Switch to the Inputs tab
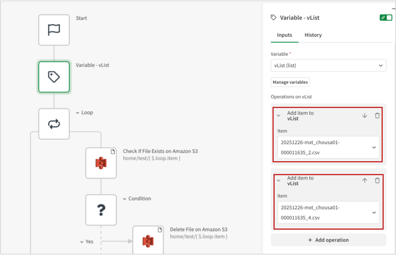Image resolution: width=396 pixels, height=255 pixels. tap(285, 35)
